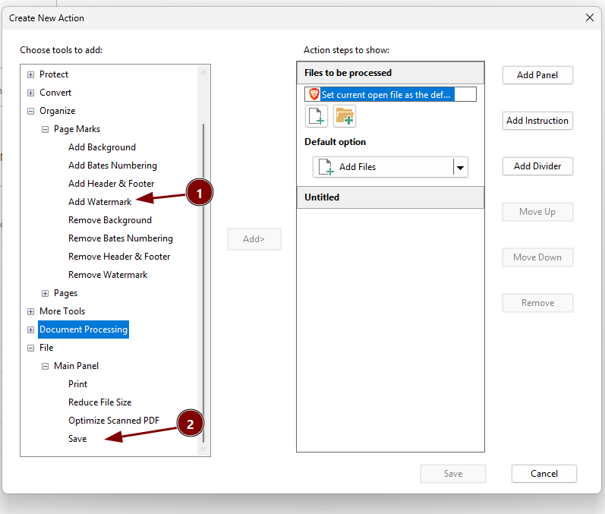Select the File label in the tree
605x514 pixels.
pyautogui.click(x=46, y=348)
